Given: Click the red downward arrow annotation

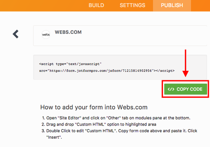Looking at the screenshot, I should (186, 63).
